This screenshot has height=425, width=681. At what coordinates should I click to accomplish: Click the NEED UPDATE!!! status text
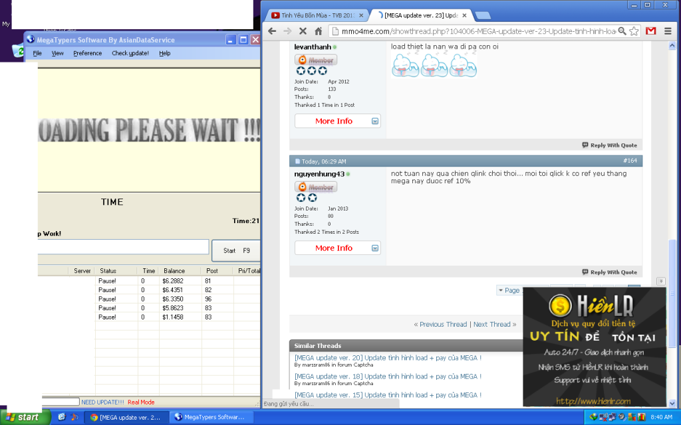pos(102,402)
